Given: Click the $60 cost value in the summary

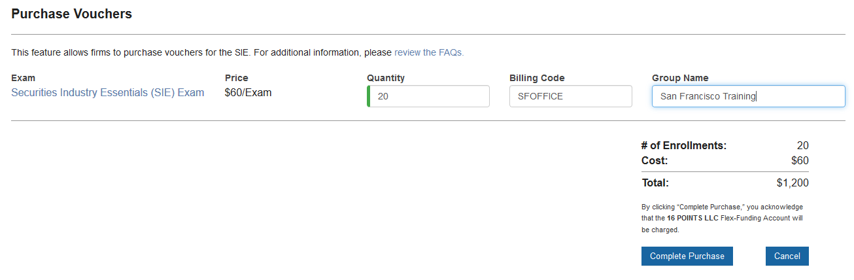Looking at the screenshot, I should point(800,160).
